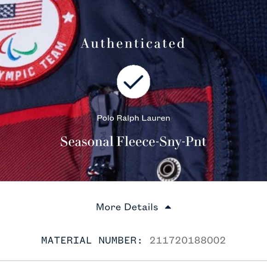The image size is (267, 267).
Task: Click the horizontal divider below material number
Action: click(x=133, y=261)
